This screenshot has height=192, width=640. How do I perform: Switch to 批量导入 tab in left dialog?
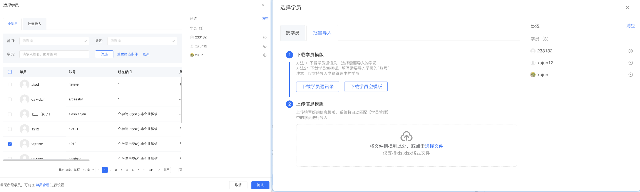pyautogui.click(x=35, y=24)
